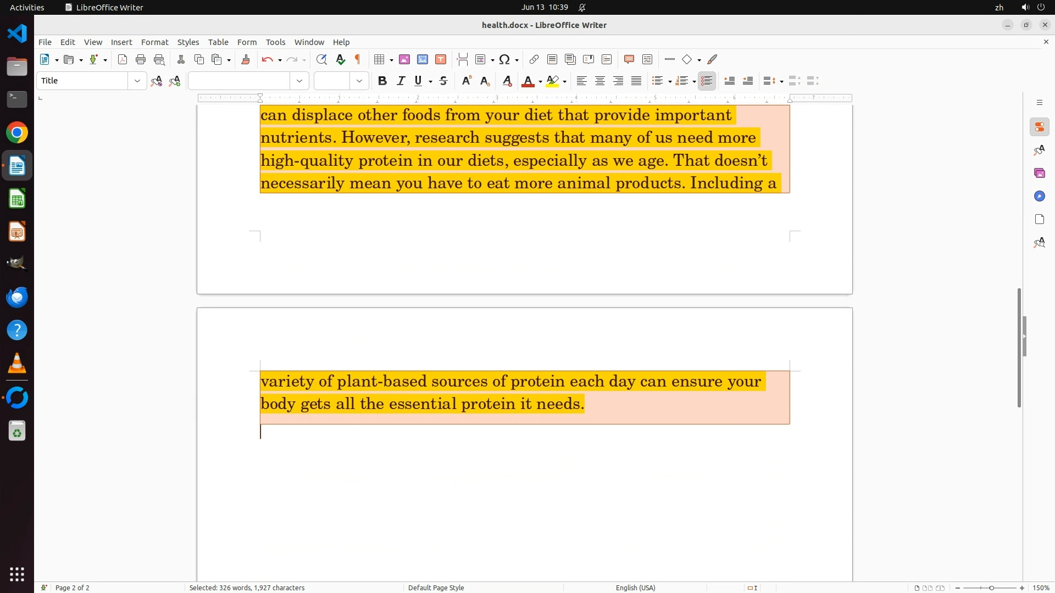Screen dimensions: 1055x593
Task: Open the highlighting color dropdown arrow
Action: (x=565, y=82)
